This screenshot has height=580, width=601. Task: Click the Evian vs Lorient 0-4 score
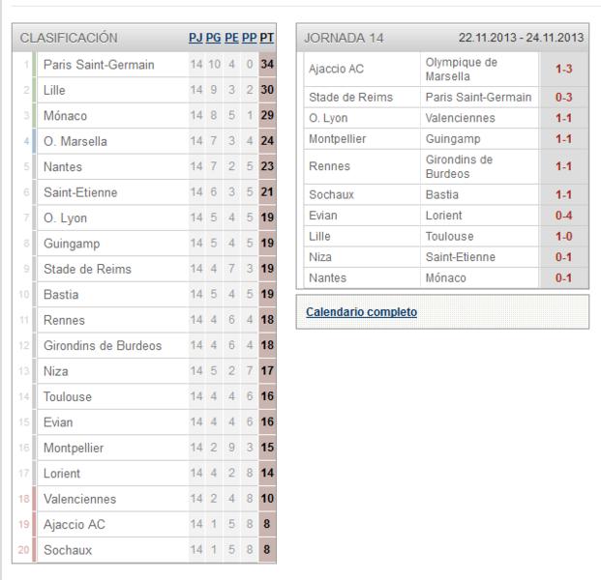[x=564, y=216]
